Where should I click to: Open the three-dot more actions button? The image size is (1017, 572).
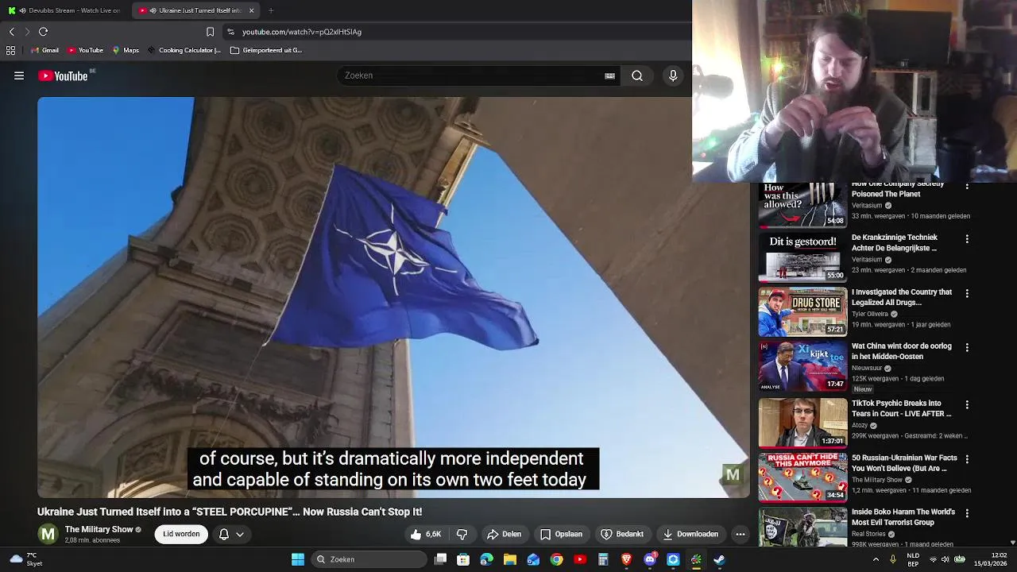741,534
